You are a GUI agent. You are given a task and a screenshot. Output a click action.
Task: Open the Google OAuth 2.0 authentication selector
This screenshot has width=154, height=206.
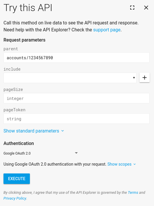pos(41,153)
